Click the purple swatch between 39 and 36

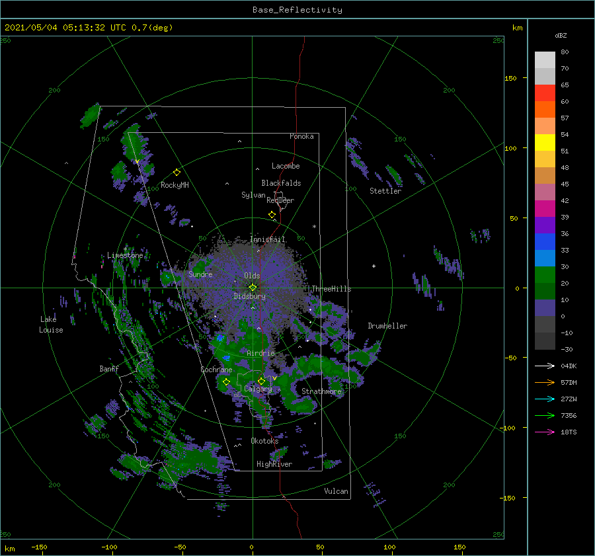(x=545, y=225)
